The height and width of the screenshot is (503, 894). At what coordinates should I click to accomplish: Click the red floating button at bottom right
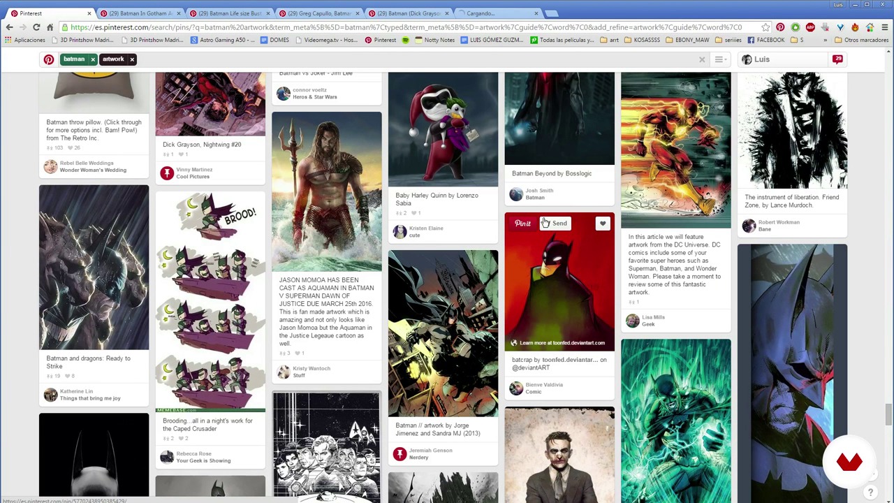(x=849, y=462)
